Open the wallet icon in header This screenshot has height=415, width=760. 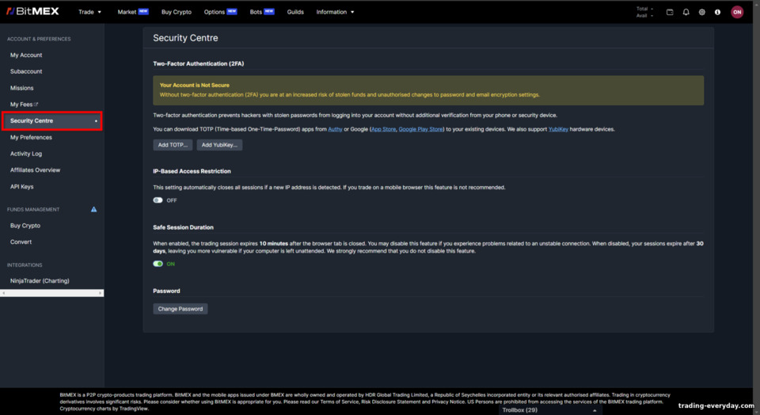coord(670,12)
